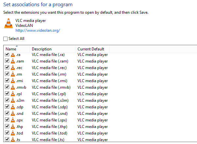Click description 'VLC media file (.tod)'
197x144 pixels.
click(50, 133)
